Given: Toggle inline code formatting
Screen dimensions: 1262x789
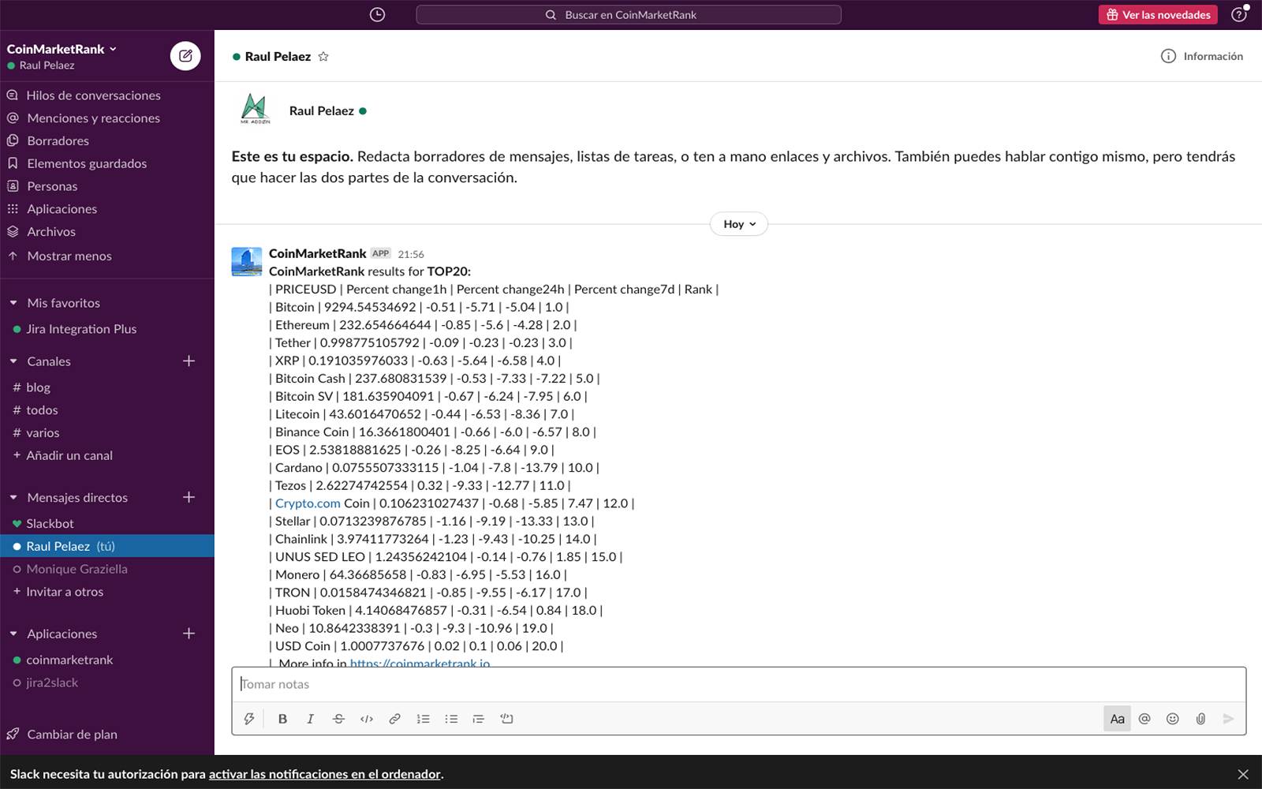Looking at the screenshot, I should [x=367, y=719].
